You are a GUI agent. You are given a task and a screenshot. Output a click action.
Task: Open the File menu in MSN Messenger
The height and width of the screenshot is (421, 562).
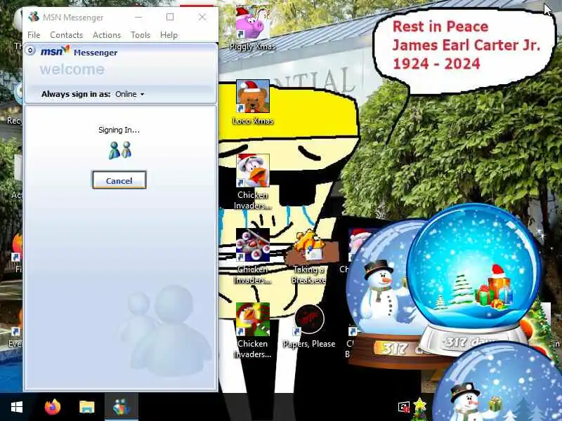34,34
